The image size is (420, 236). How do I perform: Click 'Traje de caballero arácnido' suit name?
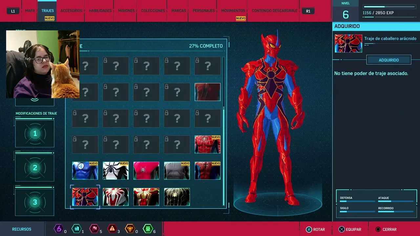[390, 39]
